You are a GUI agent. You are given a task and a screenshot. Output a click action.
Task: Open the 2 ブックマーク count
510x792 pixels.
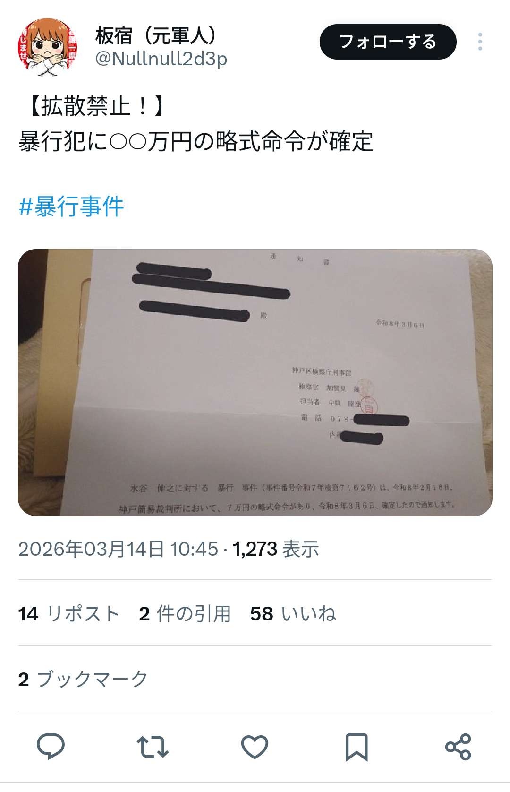(83, 680)
